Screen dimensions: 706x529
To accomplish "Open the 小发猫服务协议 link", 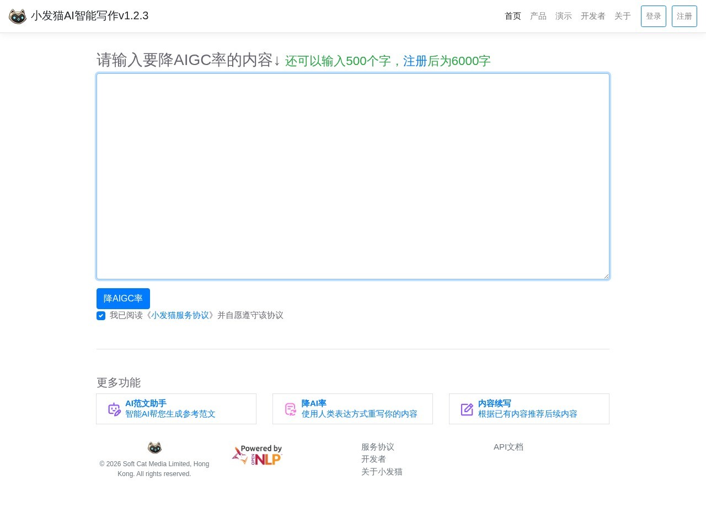I will pyautogui.click(x=180, y=315).
